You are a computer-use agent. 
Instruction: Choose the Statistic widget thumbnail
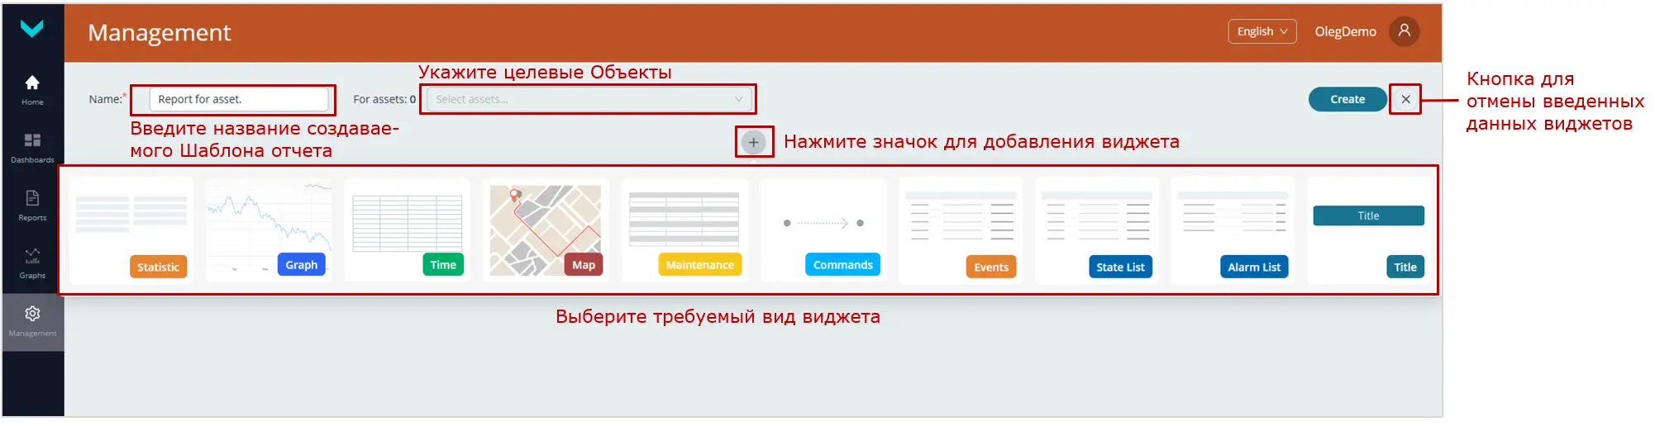(x=132, y=230)
